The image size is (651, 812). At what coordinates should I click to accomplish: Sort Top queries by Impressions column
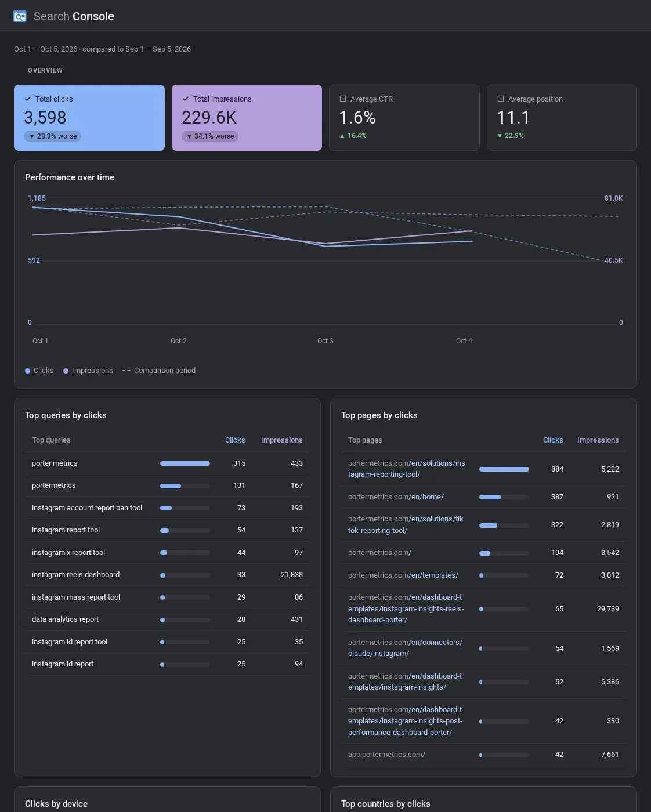[x=281, y=440]
